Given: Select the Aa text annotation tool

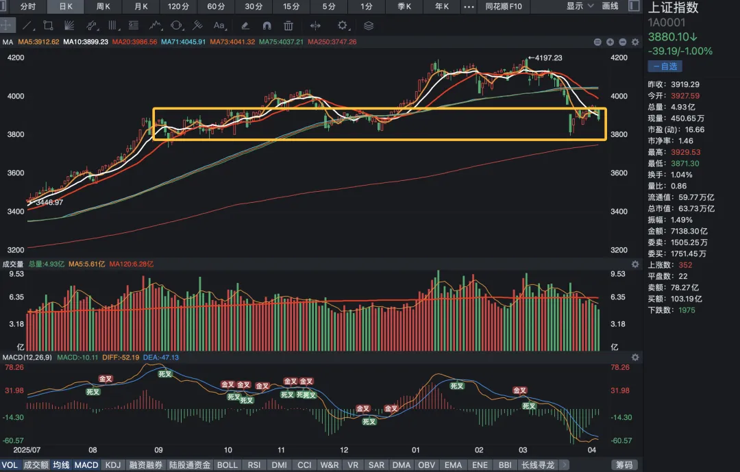Looking at the screenshot, I should [219, 25].
